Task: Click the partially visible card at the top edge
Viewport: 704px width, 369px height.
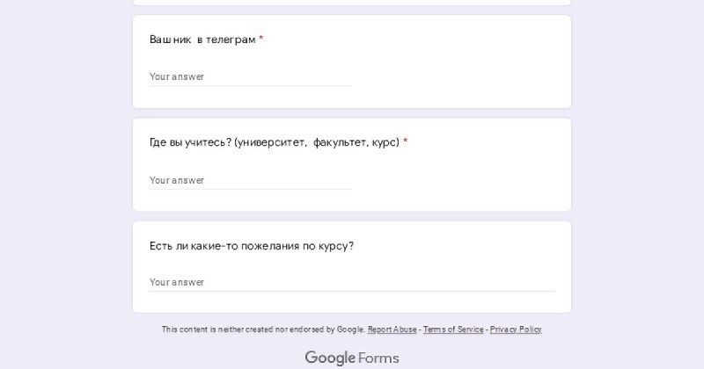Action: click(352, 3)
